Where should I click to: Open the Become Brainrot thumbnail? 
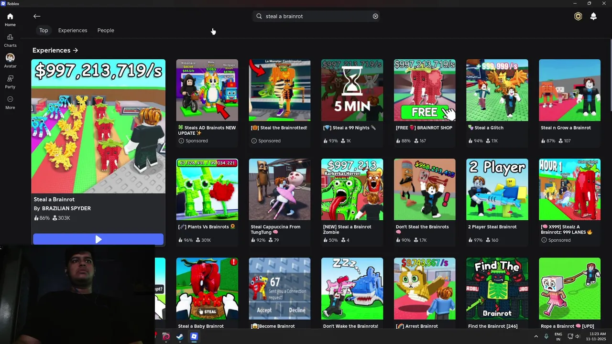tap(280, 289)
